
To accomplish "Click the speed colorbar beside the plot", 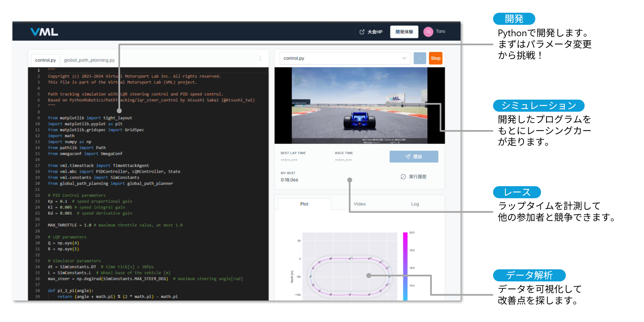I will pos(405,266).
